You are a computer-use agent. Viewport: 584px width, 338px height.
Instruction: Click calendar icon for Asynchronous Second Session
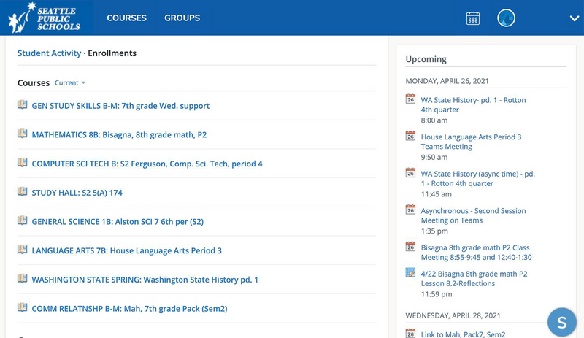410,210
